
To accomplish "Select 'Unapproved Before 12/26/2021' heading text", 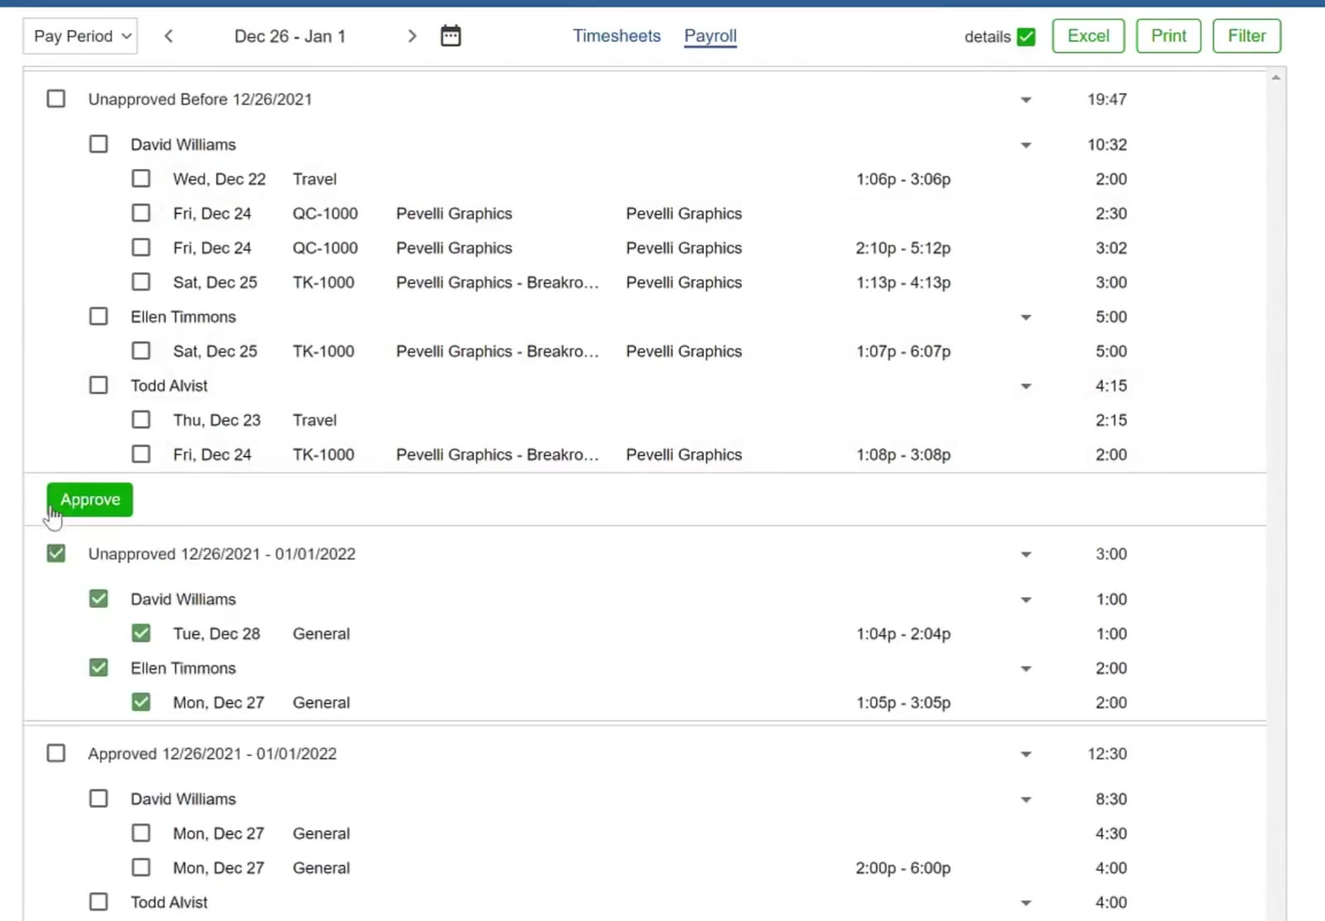I will coord(200,99).
